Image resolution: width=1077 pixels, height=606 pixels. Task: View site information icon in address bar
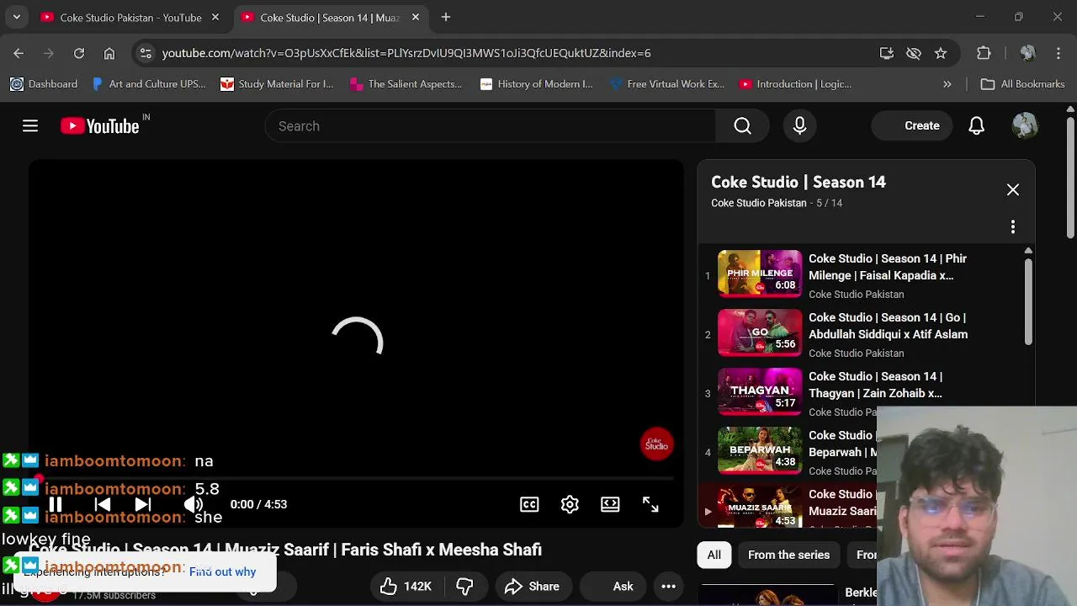[x=146, y=53]
